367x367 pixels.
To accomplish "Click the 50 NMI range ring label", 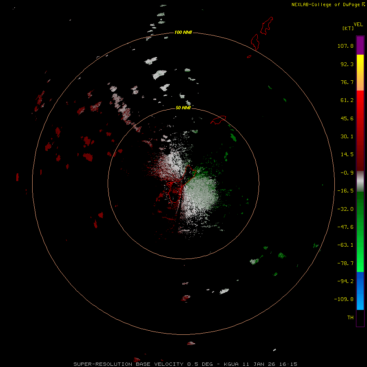I will pos(183,108).
